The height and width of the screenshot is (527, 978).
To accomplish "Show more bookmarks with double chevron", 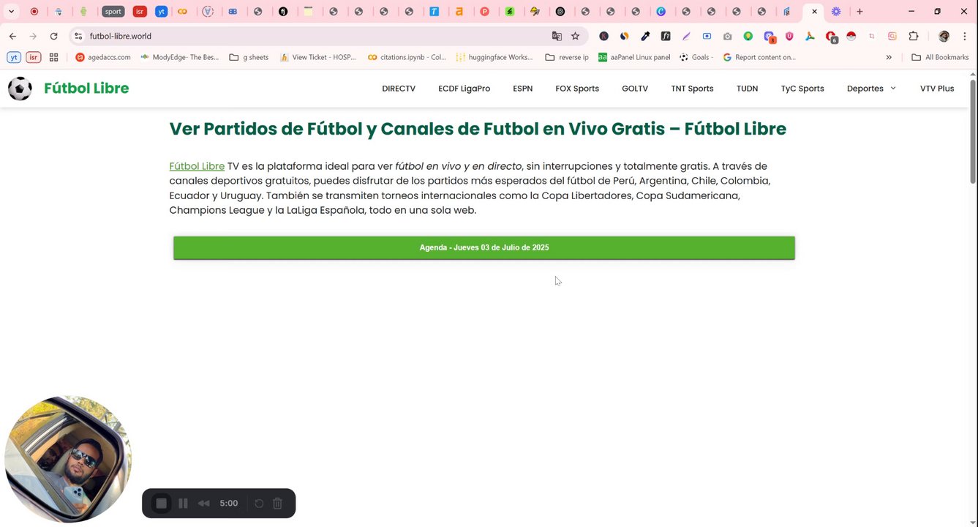I will (x=889, y=57).
